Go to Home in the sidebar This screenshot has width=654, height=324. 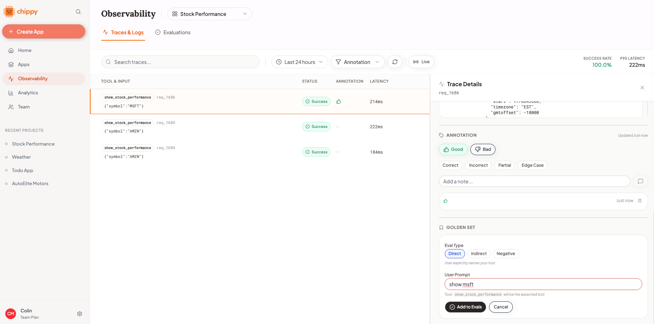(x=44, y=51)
